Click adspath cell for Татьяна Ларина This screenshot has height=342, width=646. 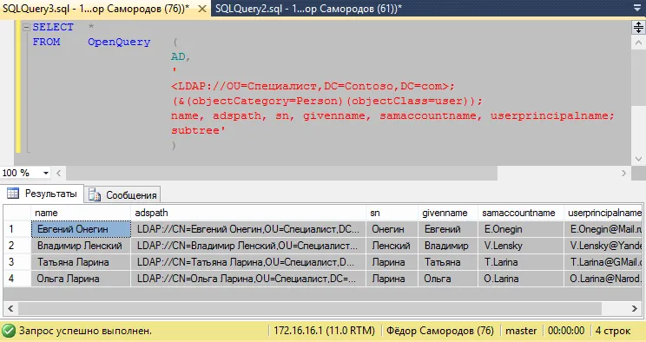coord(248,262)
